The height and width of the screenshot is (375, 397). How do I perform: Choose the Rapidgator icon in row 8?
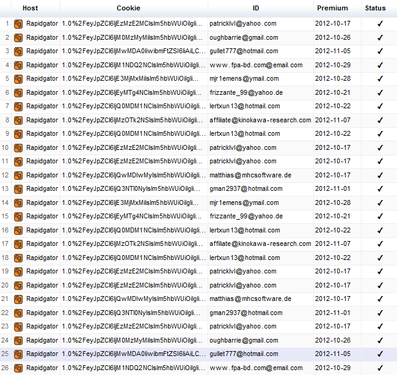pyautogui.click(x=18, y=121)
